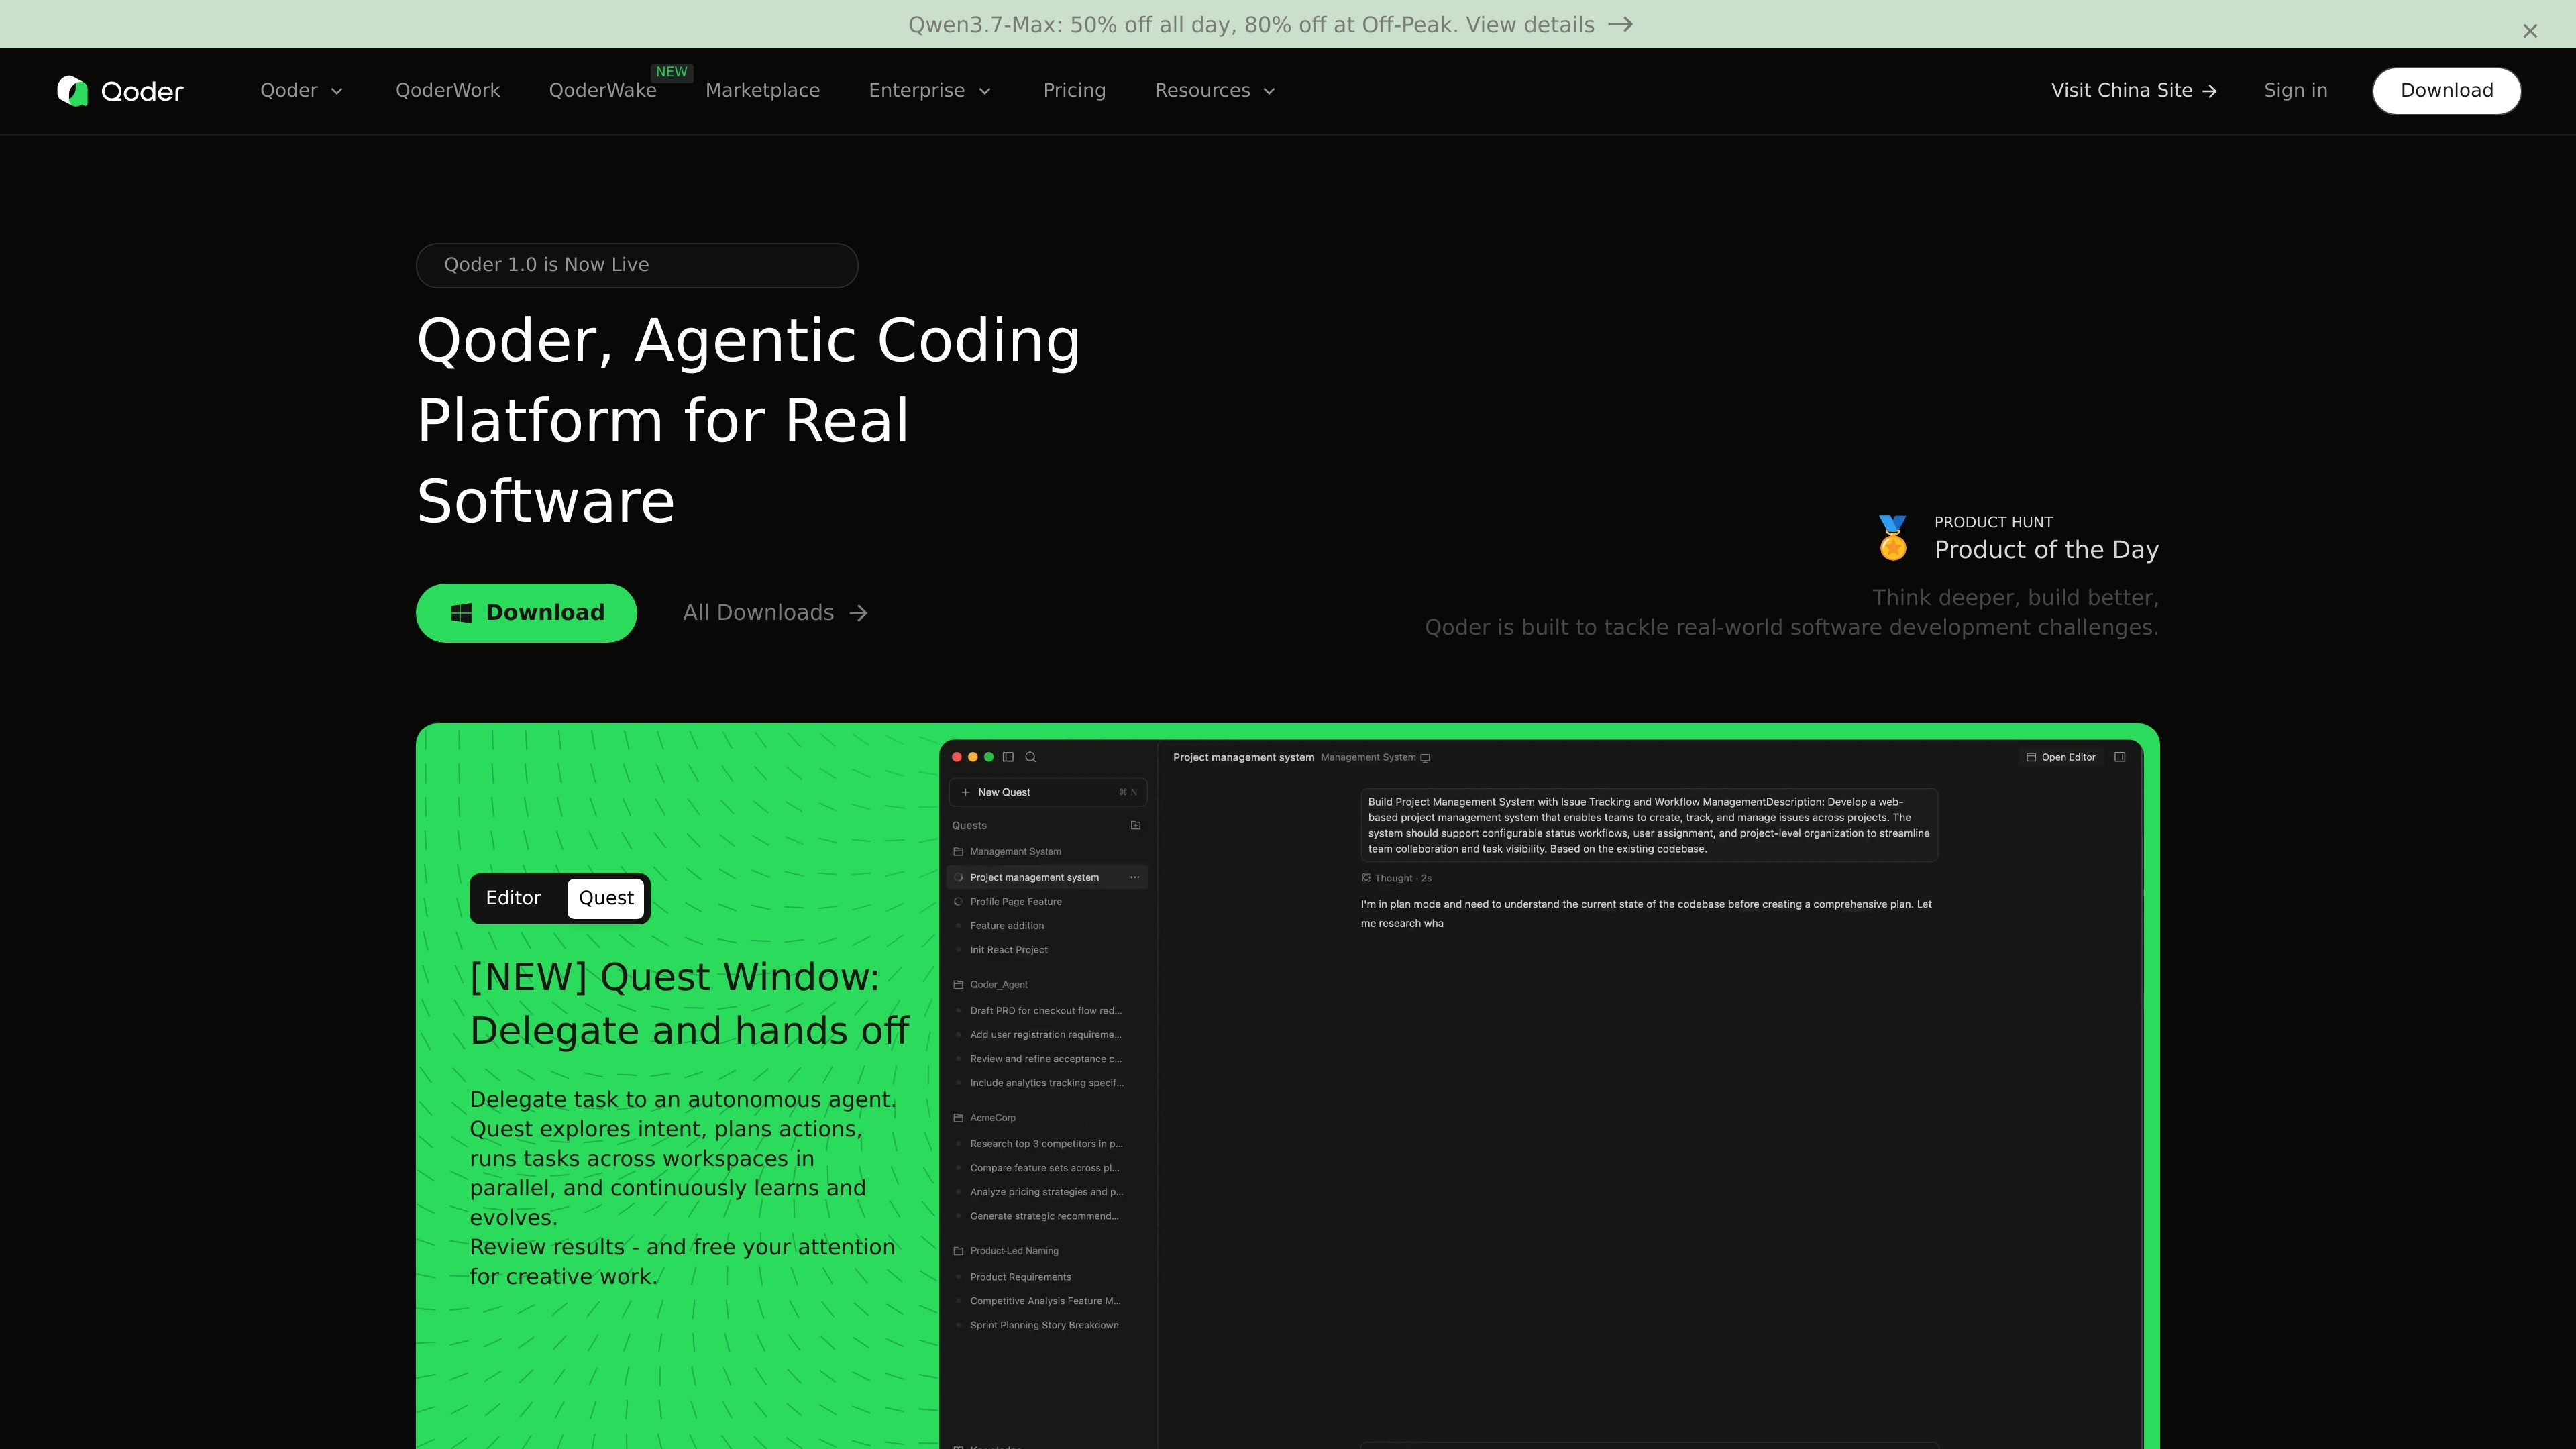This screenshot has width=2576, height=1449.
Task: Open the QoderWake page
Action: pyautogui.click(x=603, y=91)
